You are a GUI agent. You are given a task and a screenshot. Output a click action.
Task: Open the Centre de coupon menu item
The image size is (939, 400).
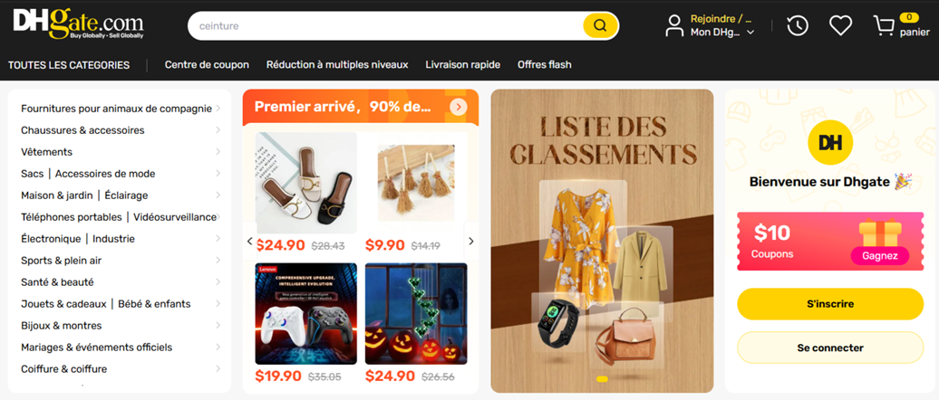207,64
